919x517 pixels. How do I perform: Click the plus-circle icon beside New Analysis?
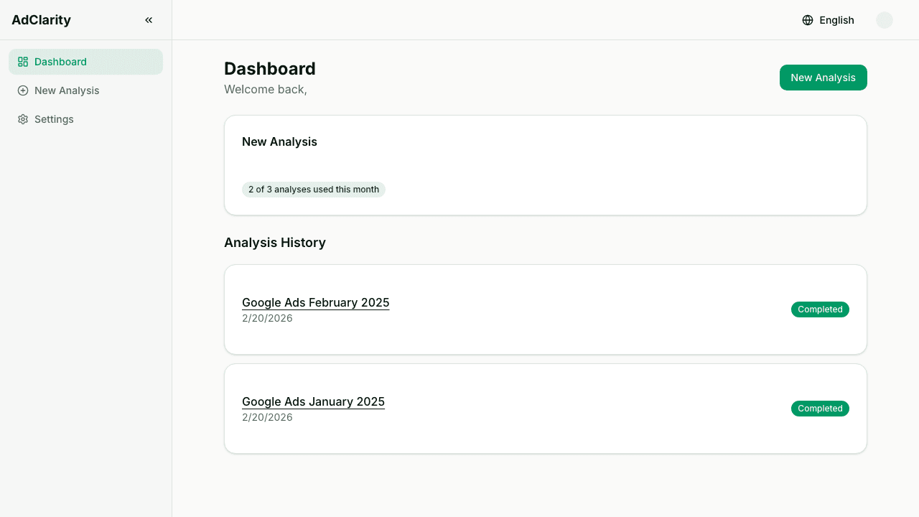pos(23,90)
